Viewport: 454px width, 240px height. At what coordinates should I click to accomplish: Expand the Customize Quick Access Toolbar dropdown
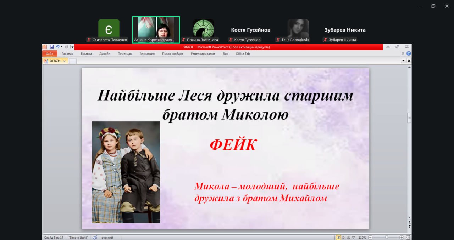(x=72, y=47)
